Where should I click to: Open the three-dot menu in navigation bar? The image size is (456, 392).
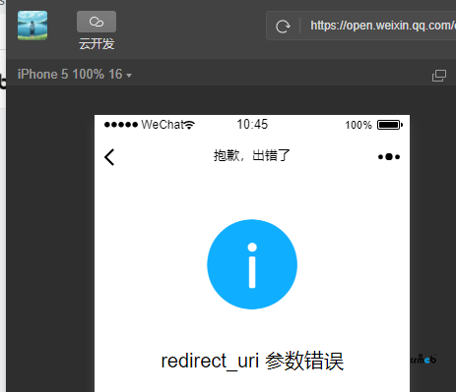pos(389,157)
